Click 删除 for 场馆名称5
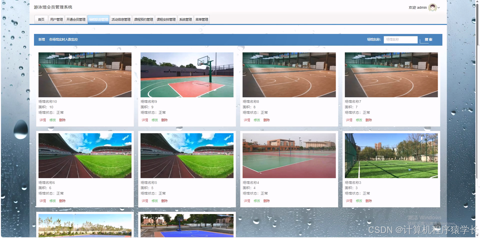 (x=164, y=201)
